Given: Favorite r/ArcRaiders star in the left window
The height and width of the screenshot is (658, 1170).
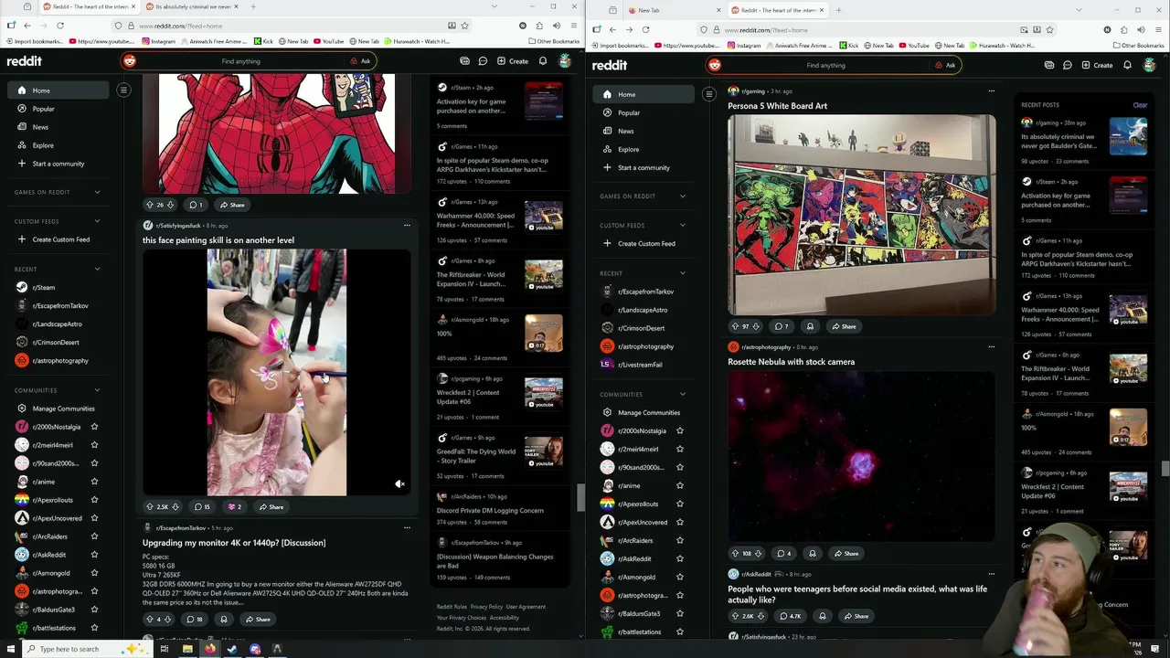Looking at the screenshot, I should [x=94, y=536].
